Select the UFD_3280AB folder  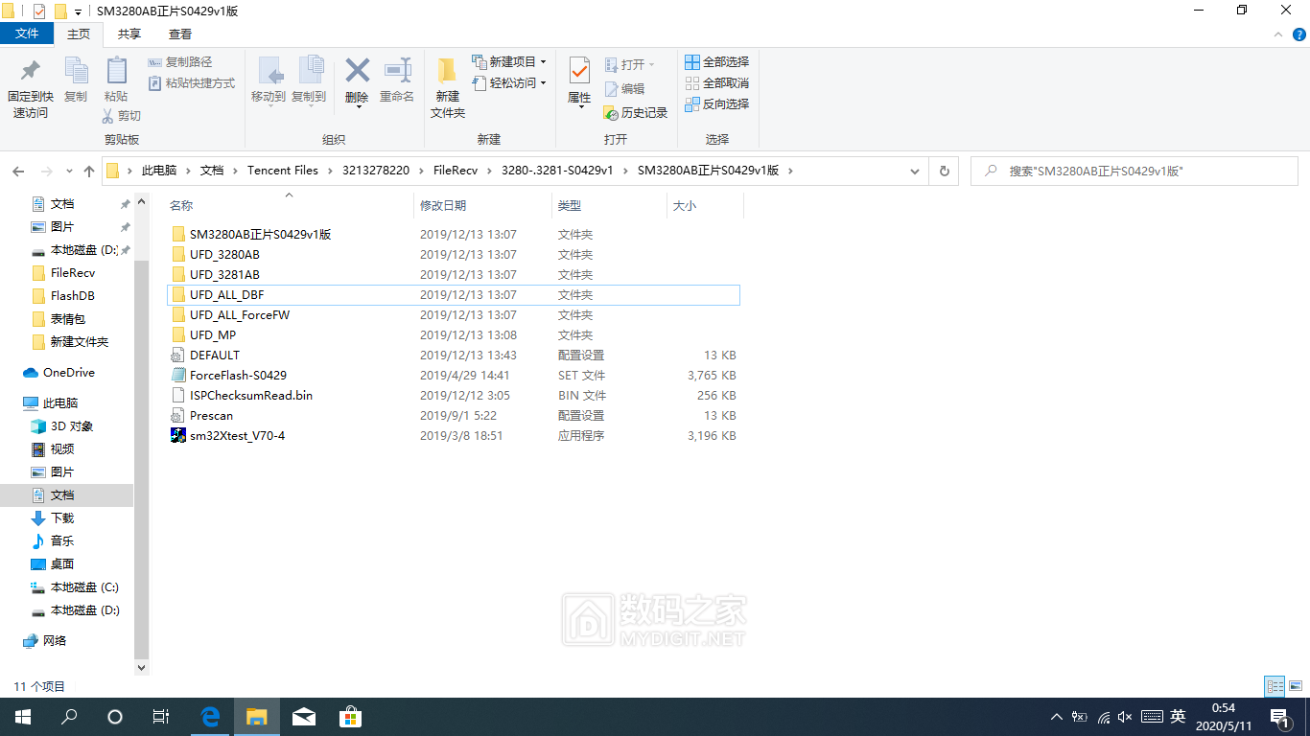[453, 254]
